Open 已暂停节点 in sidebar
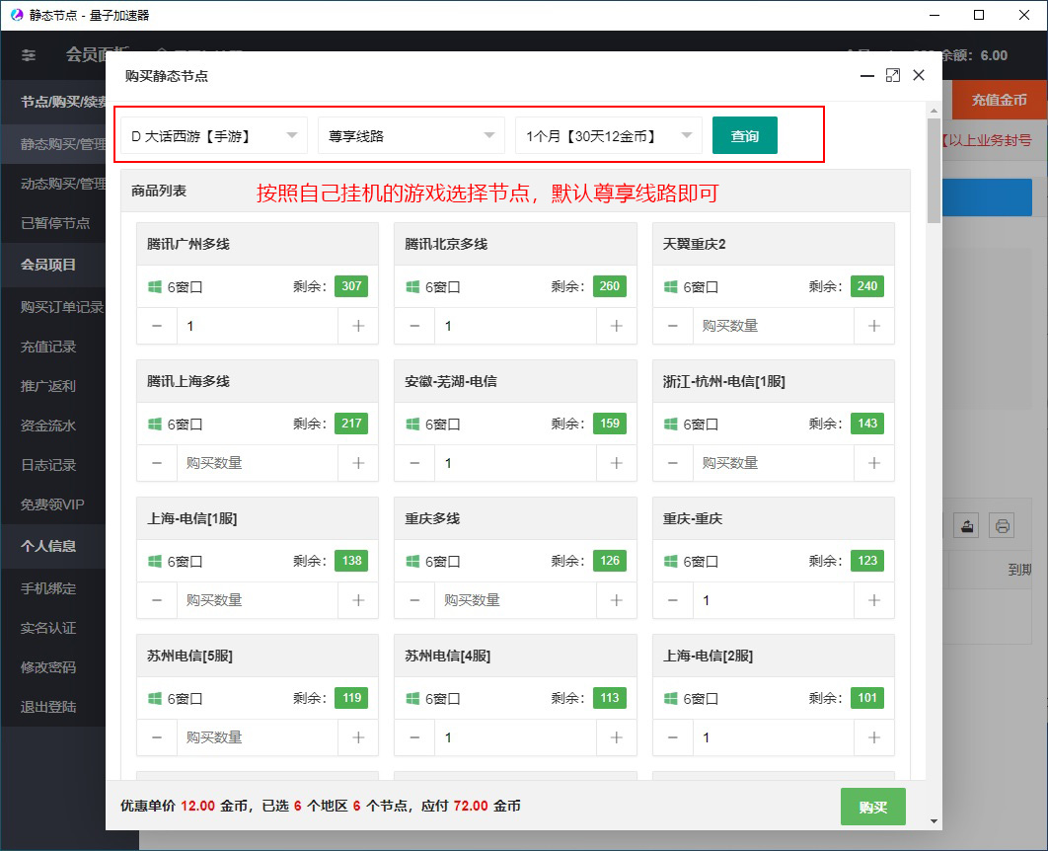The image size is (1048, 851). click(55, 223)
